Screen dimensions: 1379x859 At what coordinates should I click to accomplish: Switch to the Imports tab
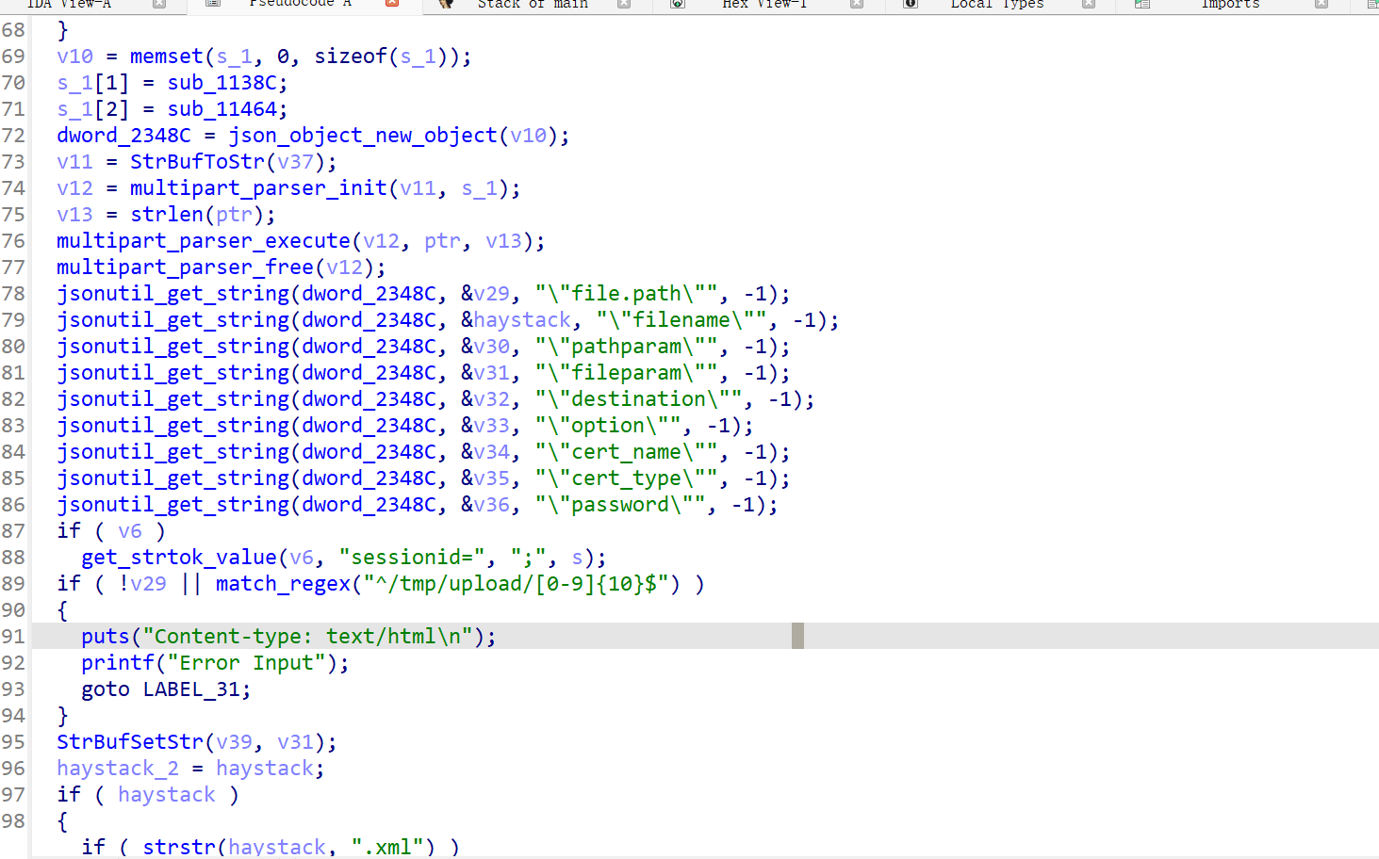1230,4
